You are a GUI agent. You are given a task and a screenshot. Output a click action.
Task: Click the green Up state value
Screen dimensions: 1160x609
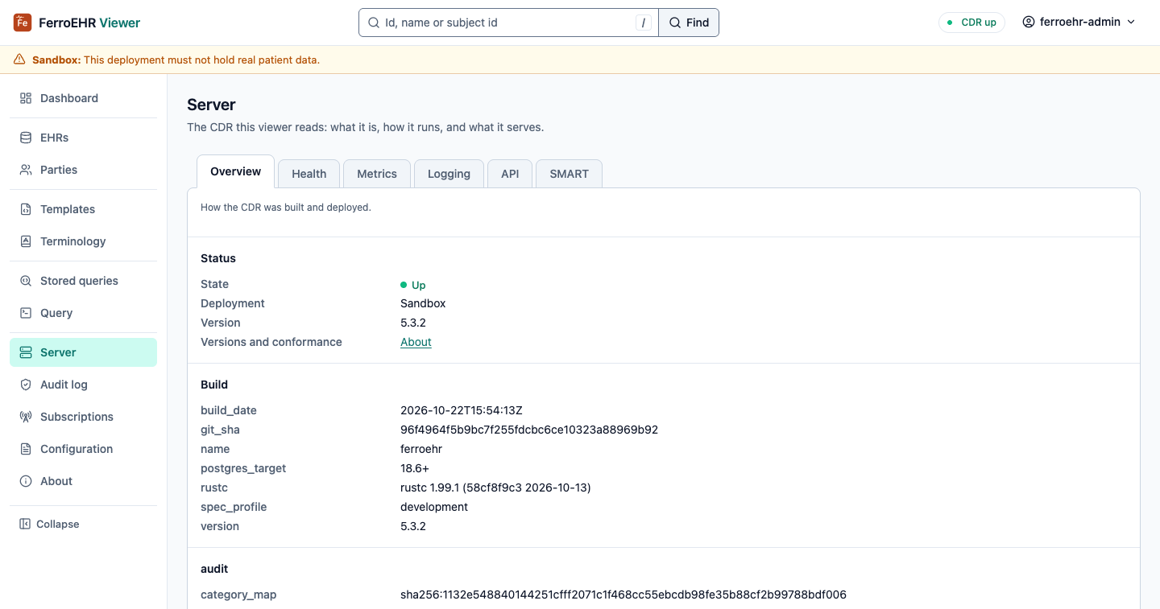pos(413,285)
